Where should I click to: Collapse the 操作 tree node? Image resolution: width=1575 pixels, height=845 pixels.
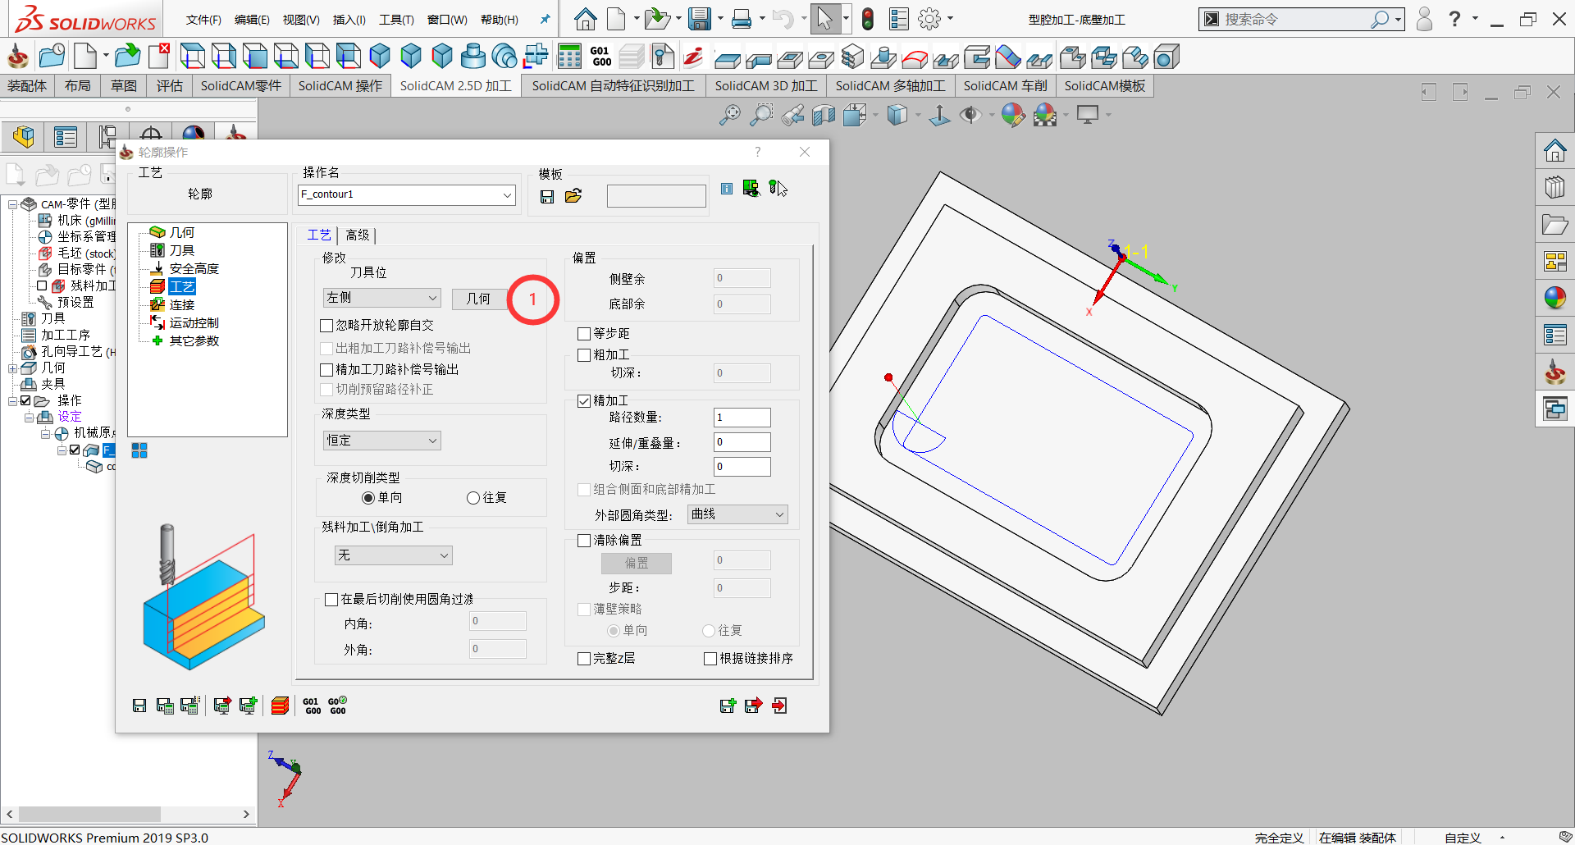click(x=13, y=401)
